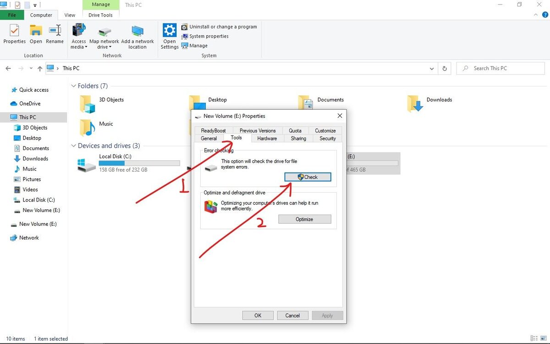550x344 pixels.
Task: Switch to Hardware tab in Properties
Action: 267,138
